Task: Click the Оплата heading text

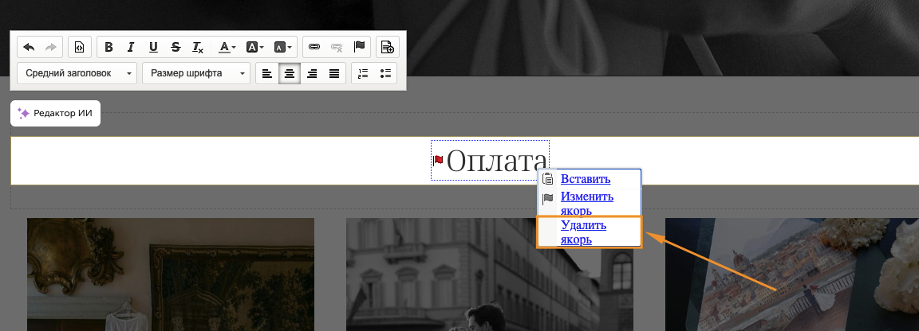Action: point(497,161)
